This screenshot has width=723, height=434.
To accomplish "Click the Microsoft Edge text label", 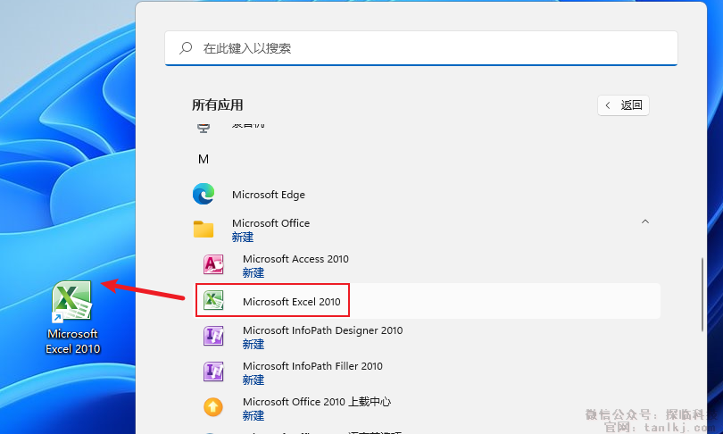I will point(269,195).
